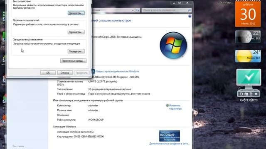Click Параметры button under Профили пользователей
This screenshot has width=266, height=149.
tap(76, 32)
